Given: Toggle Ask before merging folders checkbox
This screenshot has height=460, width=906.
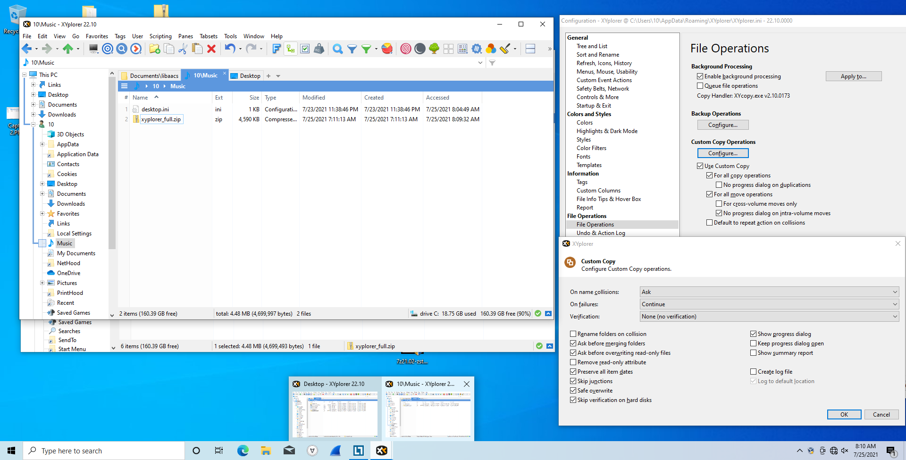Looking at the screenshot, I should (573, 343).
